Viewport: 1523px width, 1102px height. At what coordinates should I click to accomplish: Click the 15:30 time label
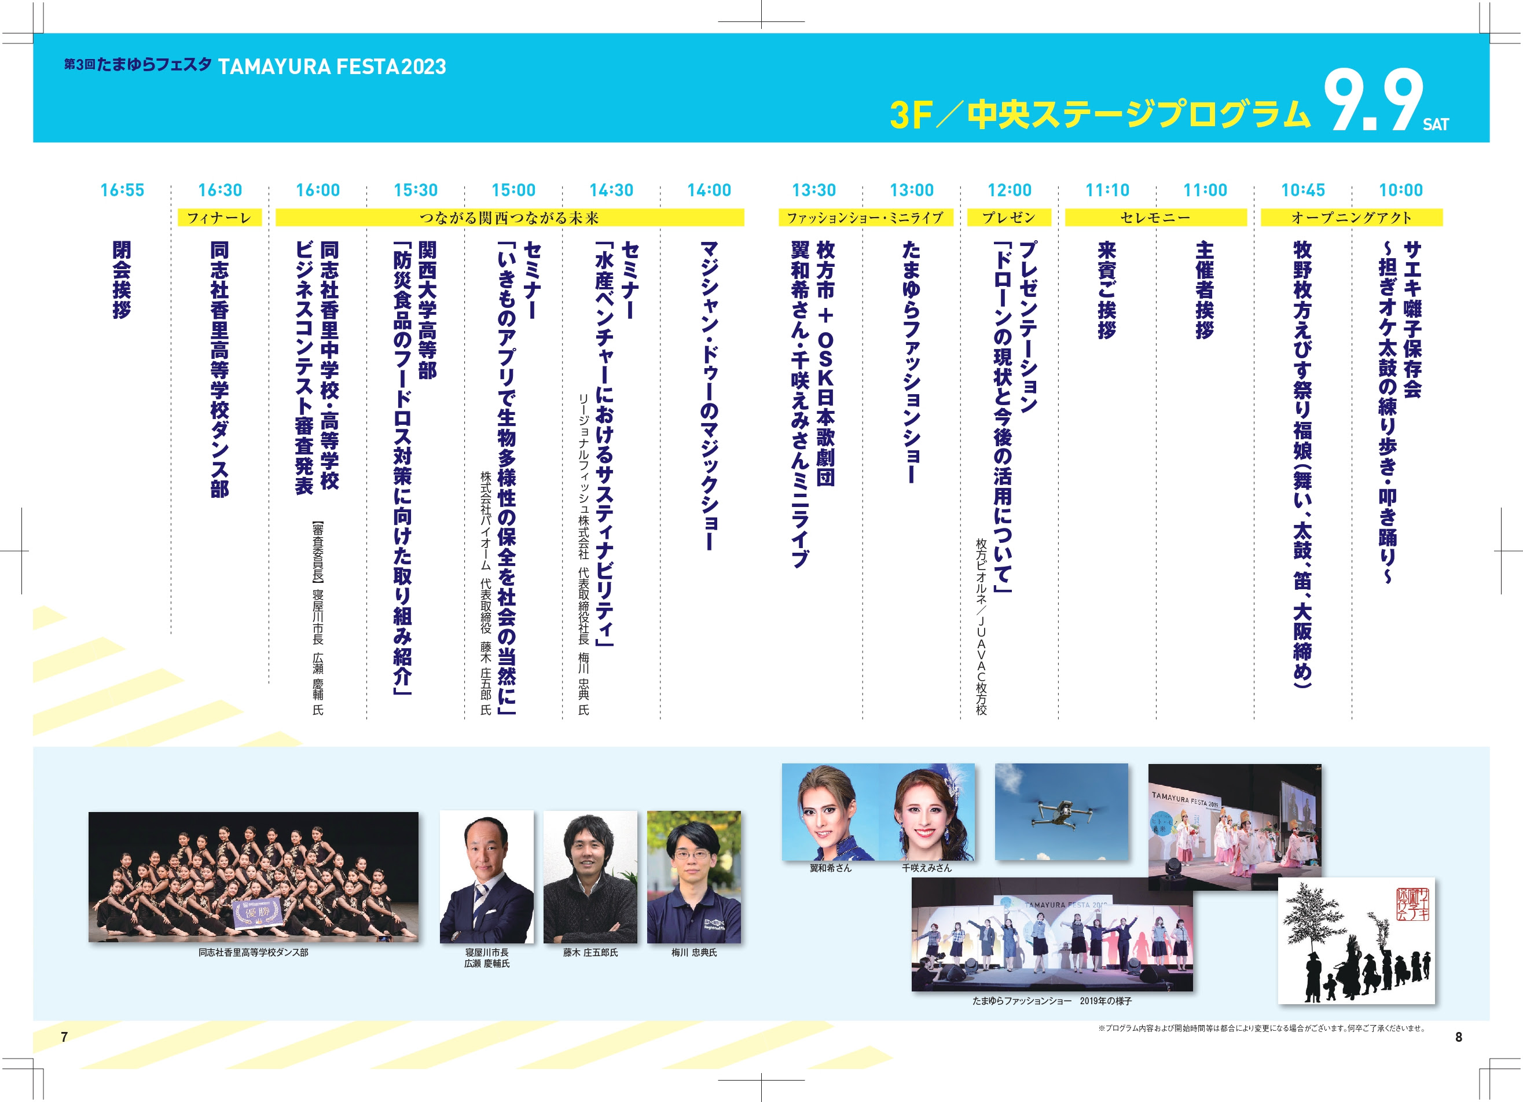click(416, 190)
